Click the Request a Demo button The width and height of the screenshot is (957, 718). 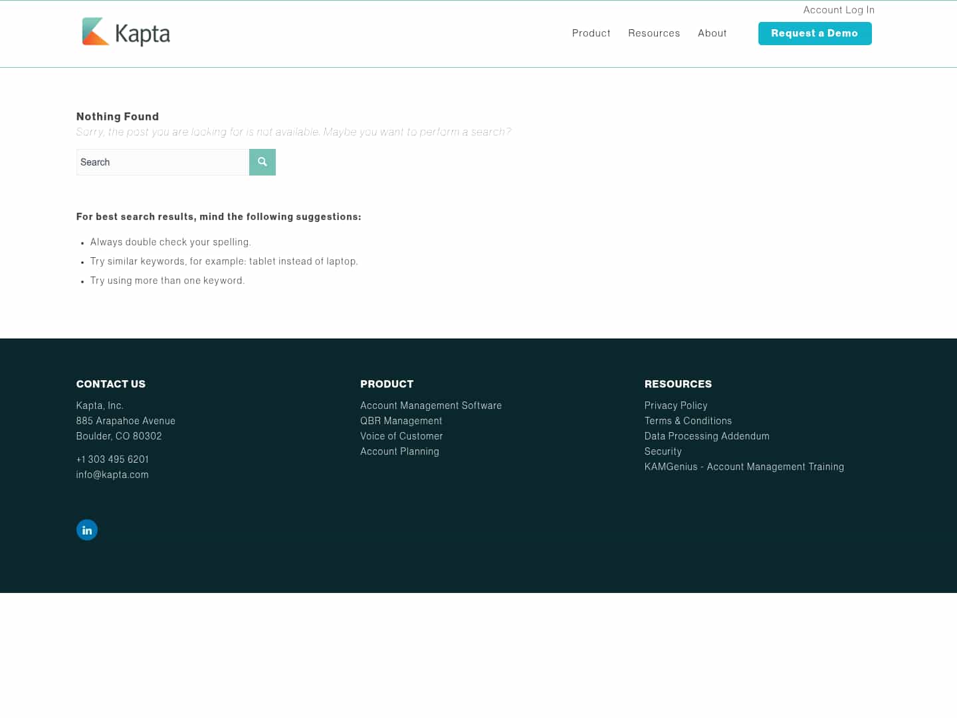[814, 33]
